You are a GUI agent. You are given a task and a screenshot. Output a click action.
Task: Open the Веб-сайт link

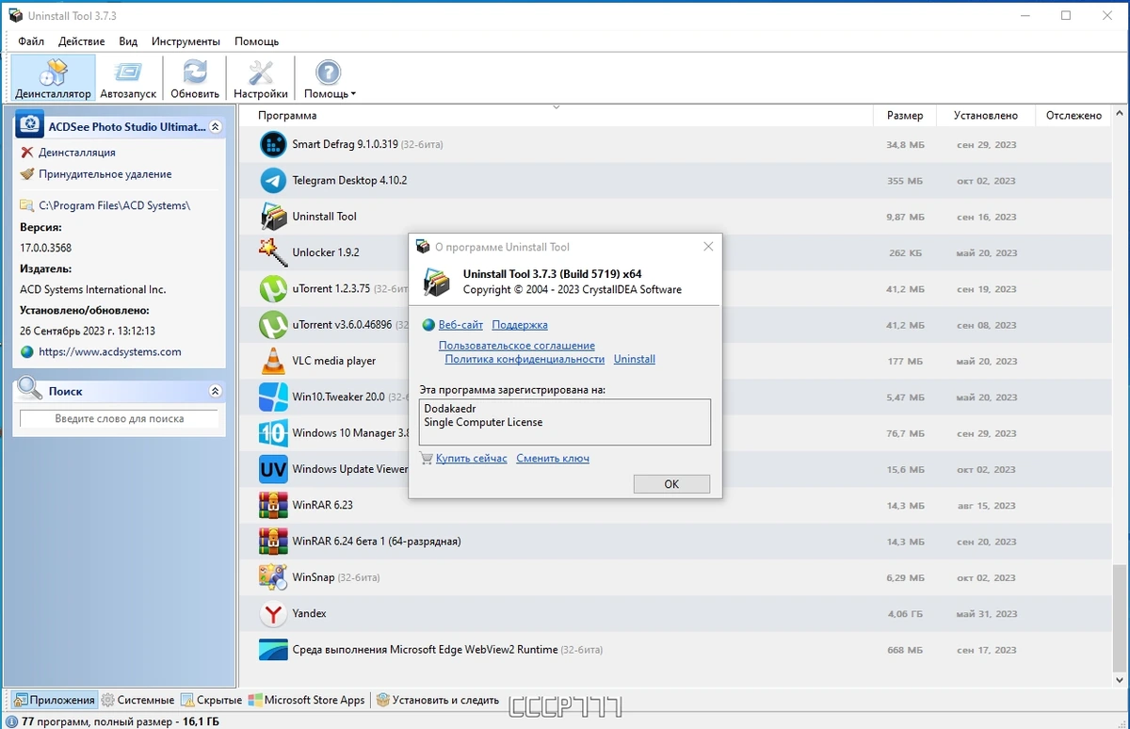point(460,325)
